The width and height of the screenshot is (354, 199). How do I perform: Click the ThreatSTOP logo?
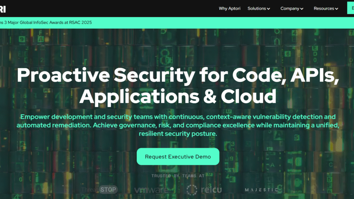[x=99, y=190]
